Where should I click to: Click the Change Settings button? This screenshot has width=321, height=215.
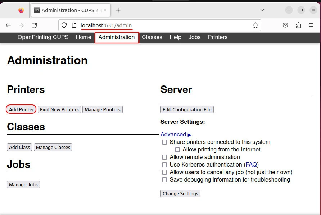pos(180,193)
